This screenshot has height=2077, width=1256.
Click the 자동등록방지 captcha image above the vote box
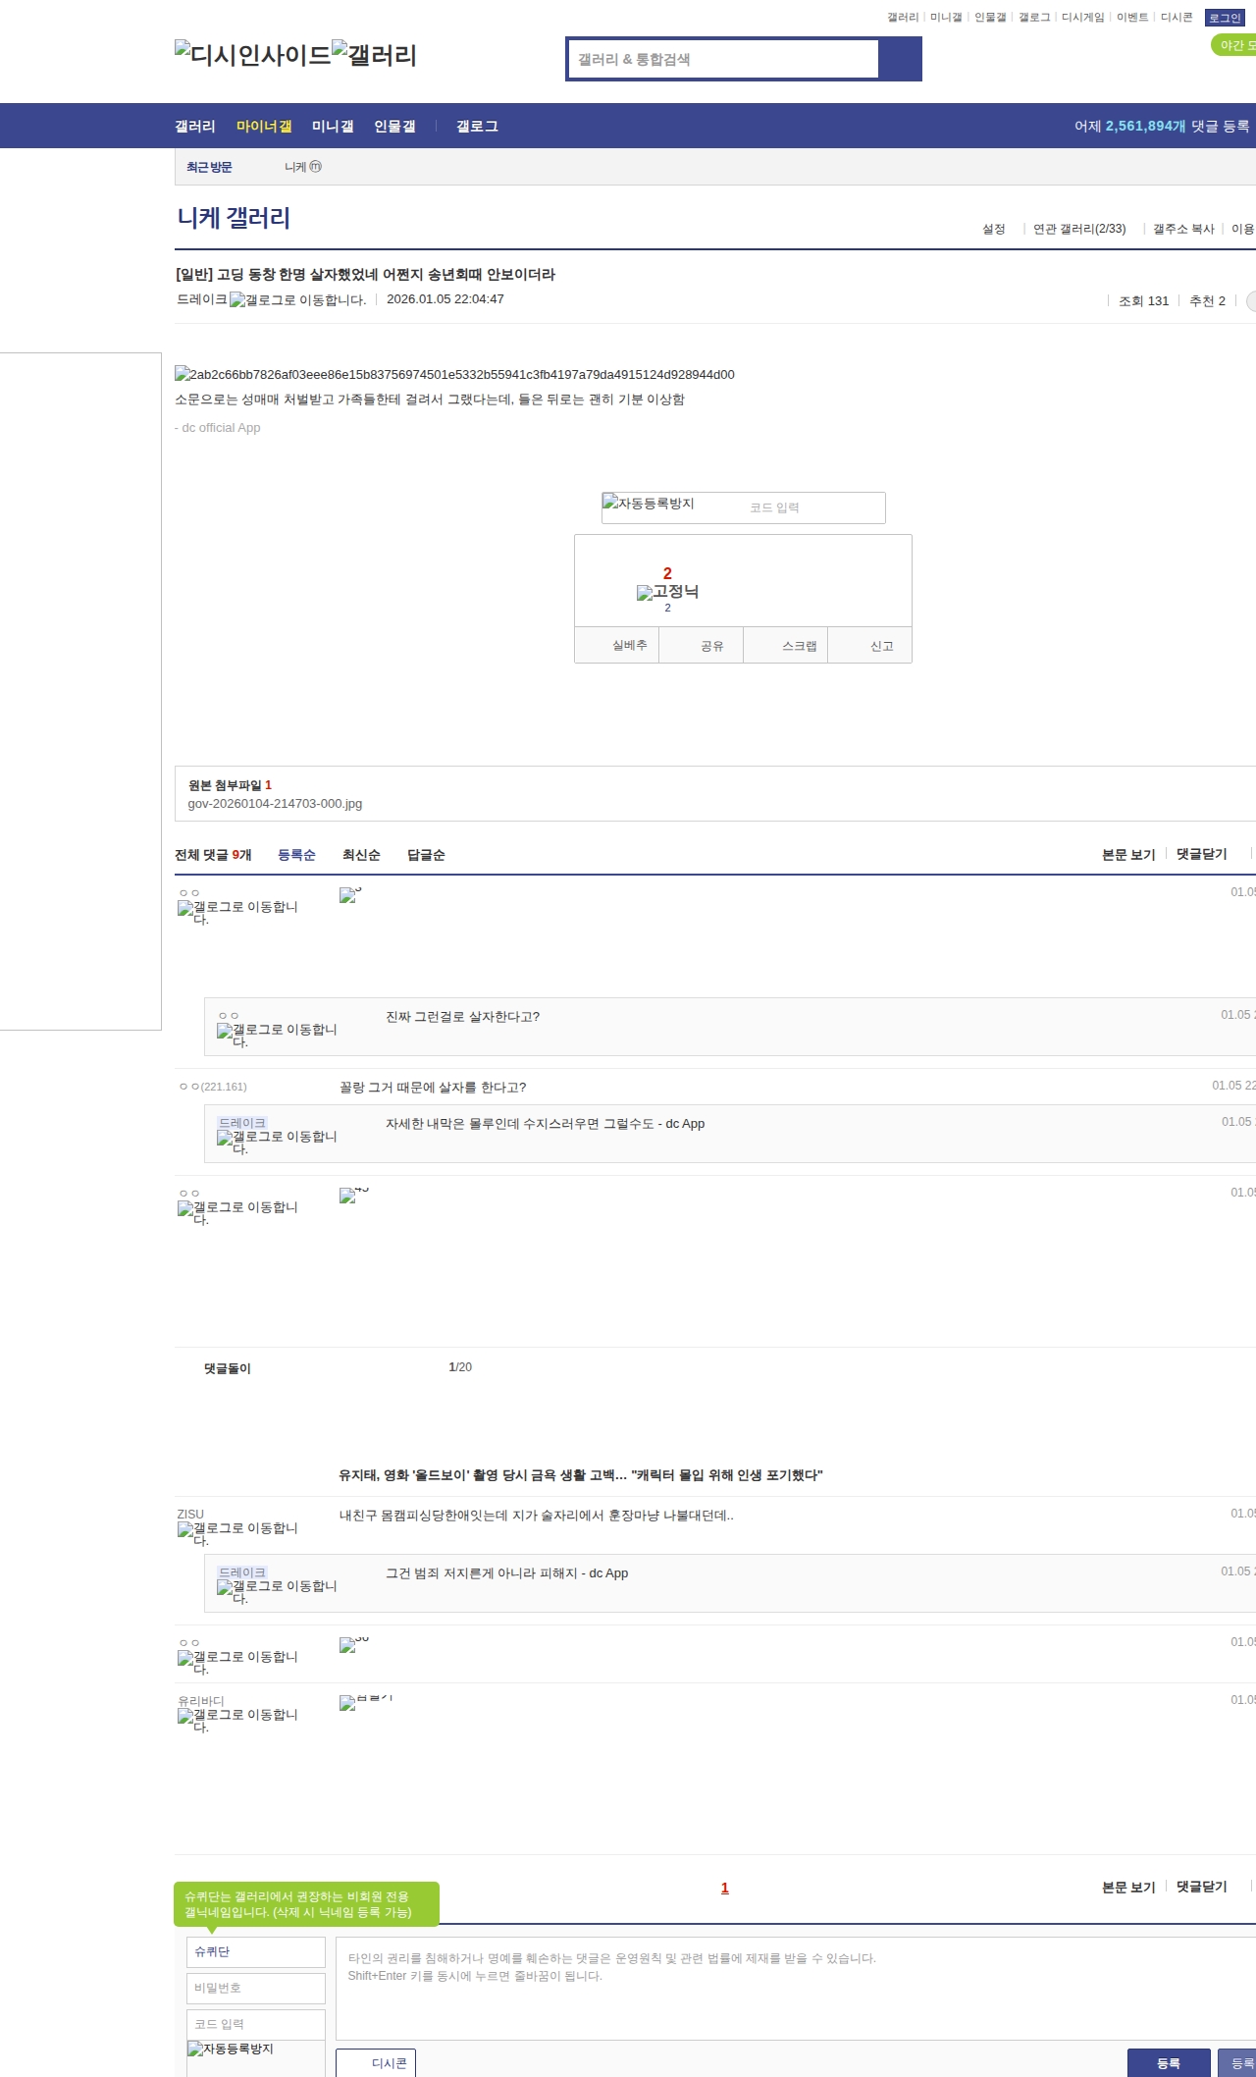click(649, 504)
